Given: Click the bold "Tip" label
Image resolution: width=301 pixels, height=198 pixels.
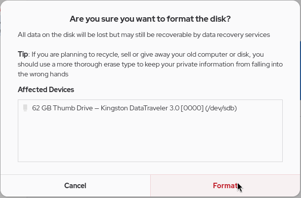Looking at the screenshot, I should click(x=23, y=54).
